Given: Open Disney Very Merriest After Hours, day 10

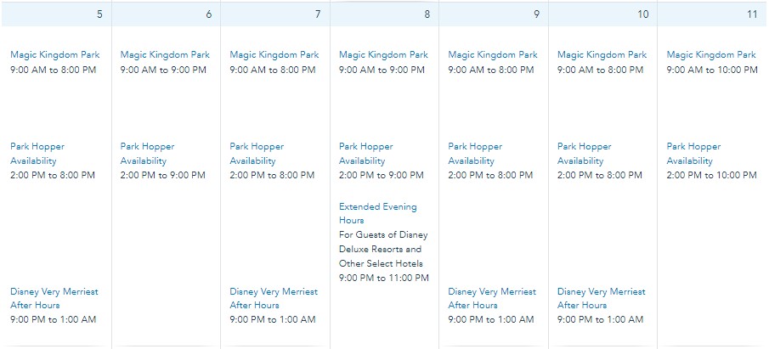Looking at the screenshot, I should point(602,298).
